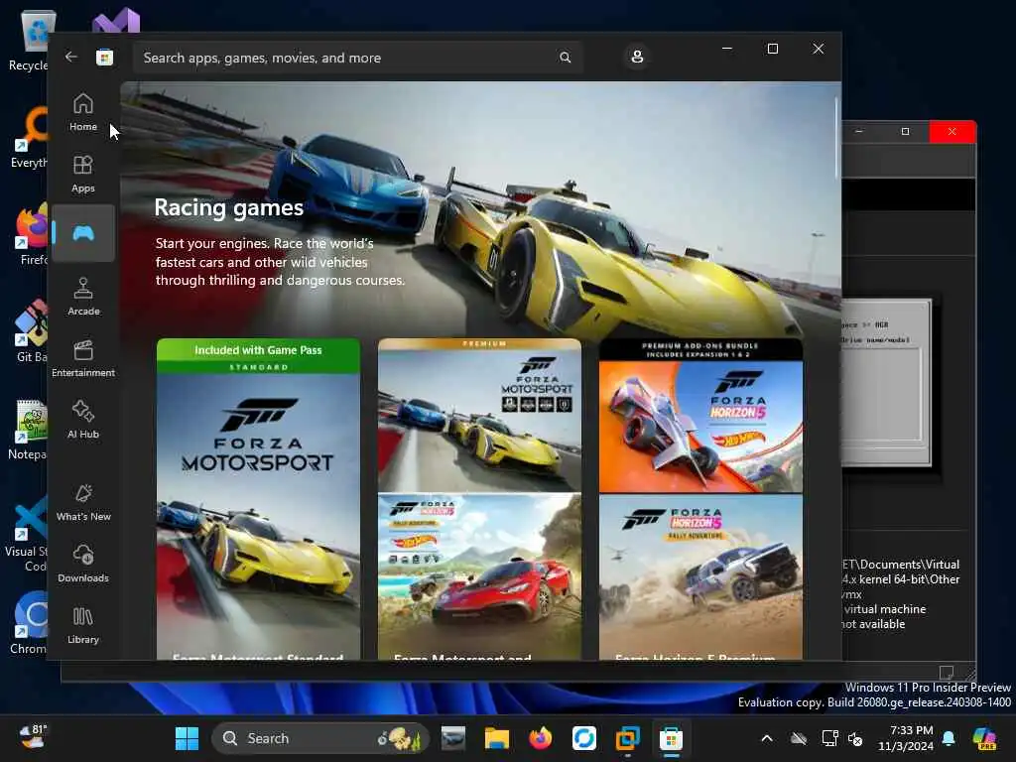1016x762 pixels.
Task: Open the user account profile icon
Action: coord(637,57)
